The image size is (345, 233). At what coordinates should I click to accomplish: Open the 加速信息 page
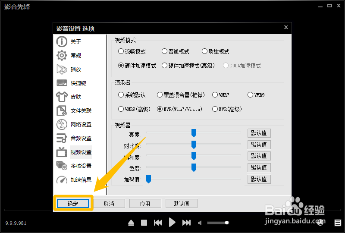click(81, 180)
